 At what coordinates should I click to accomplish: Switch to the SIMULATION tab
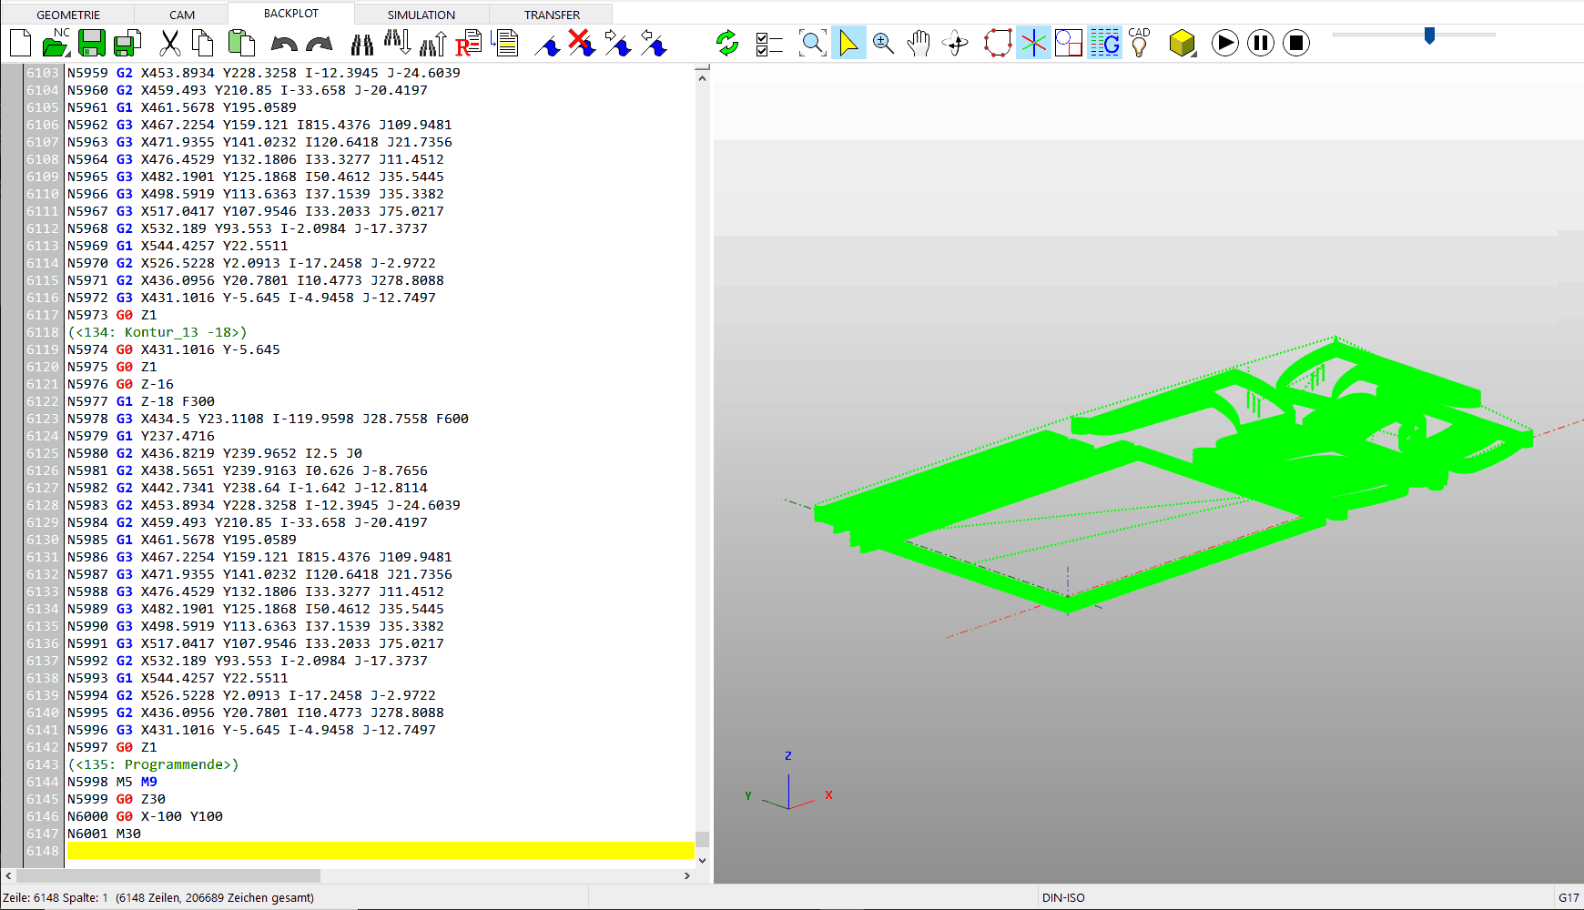click(x=421, y=15)
